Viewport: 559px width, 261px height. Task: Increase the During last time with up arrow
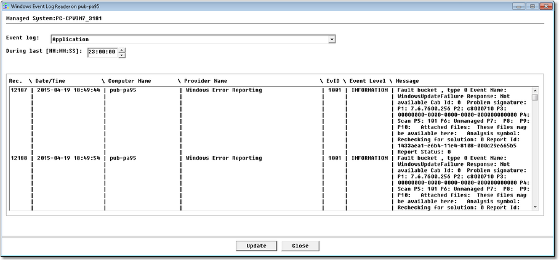122,50
